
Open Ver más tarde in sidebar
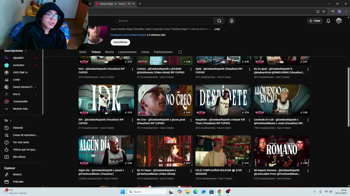click(x=21, y=142)
